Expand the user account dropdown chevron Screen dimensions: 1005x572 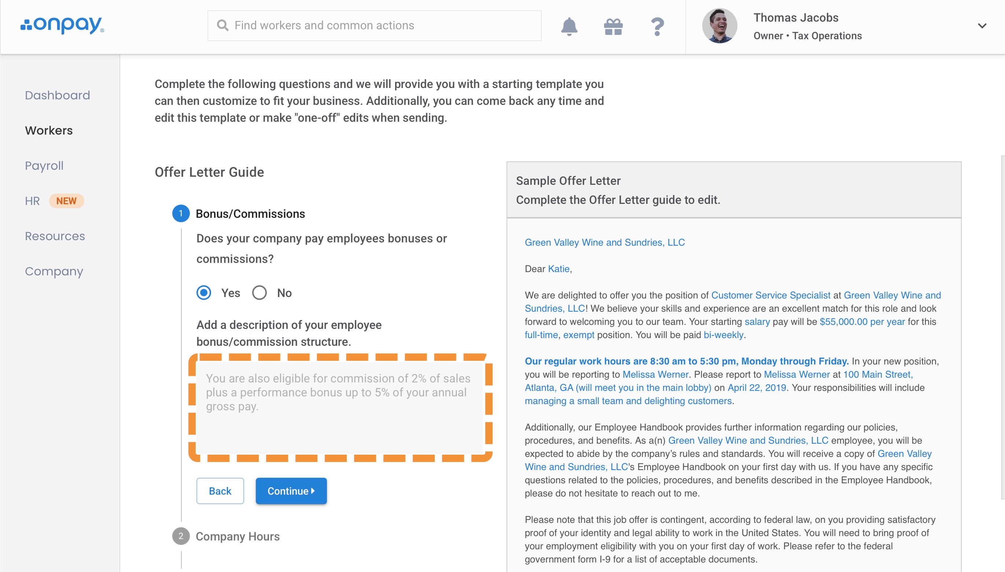[x=982, y=26]
